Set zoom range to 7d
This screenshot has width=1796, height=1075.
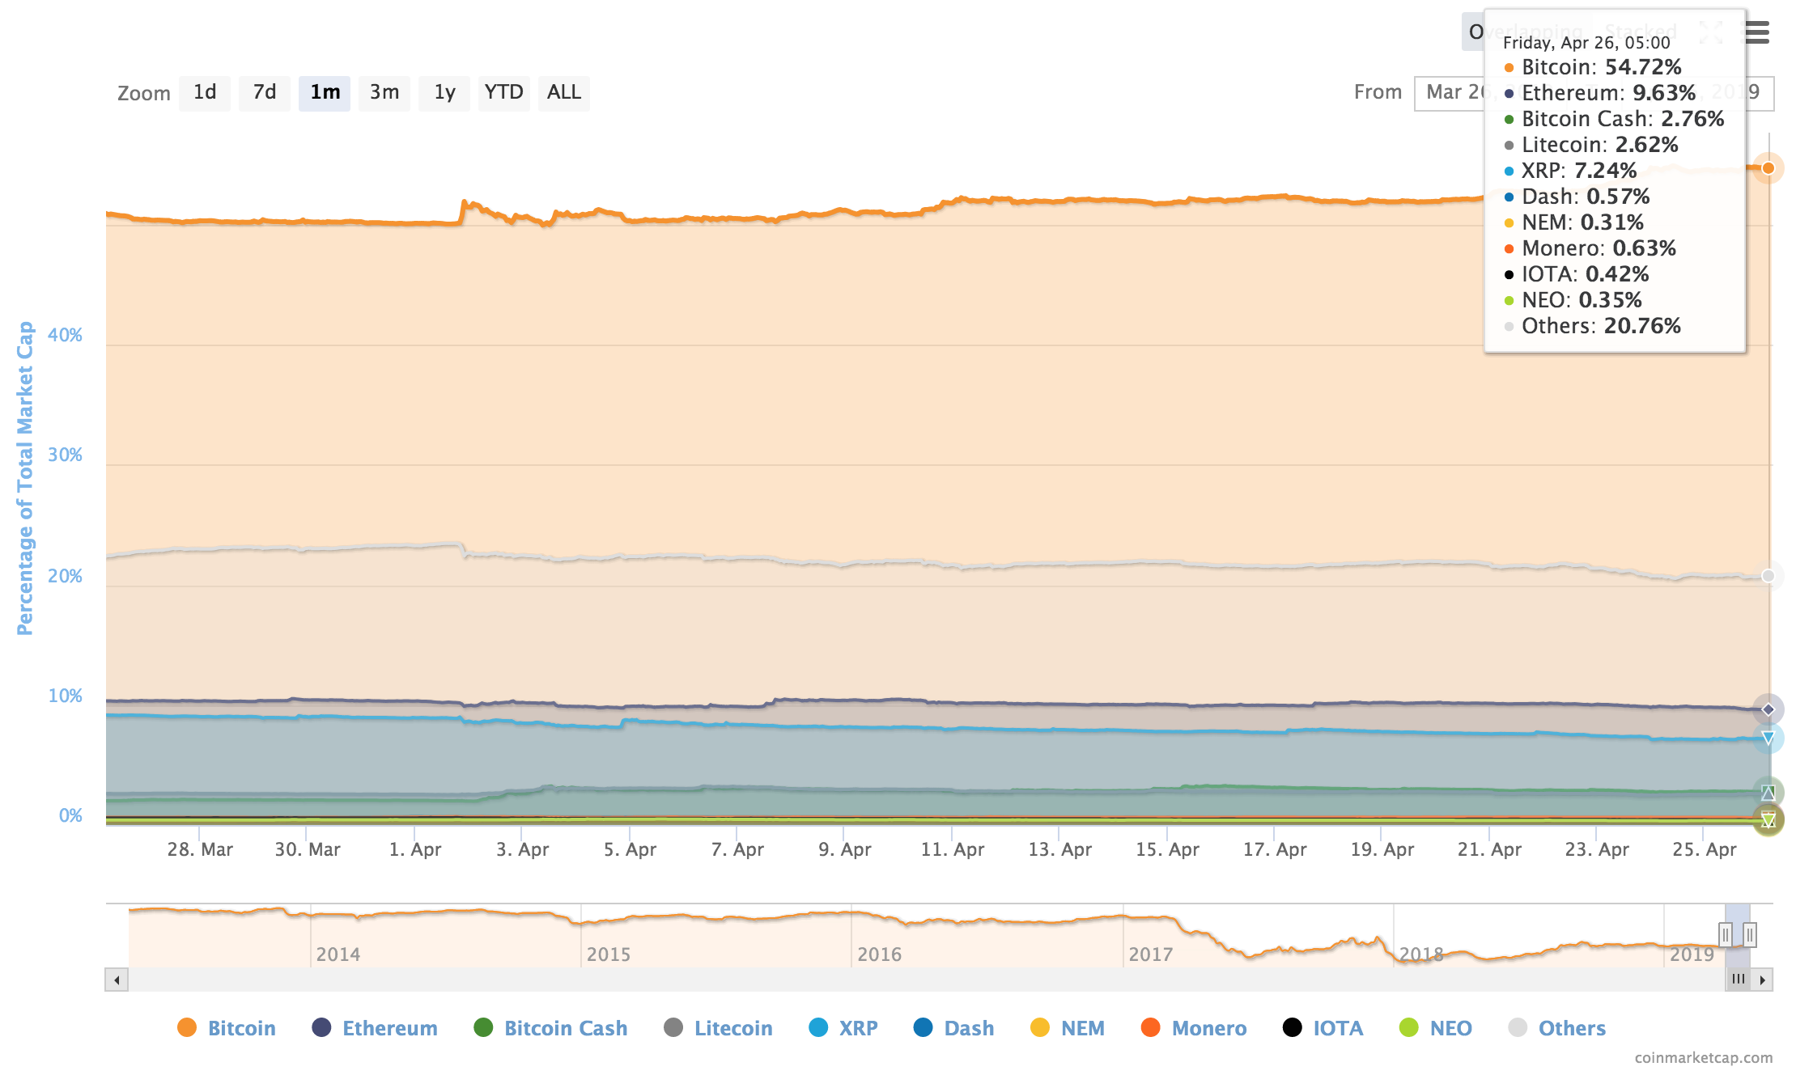pyautogui.click(x=265, y=93)
